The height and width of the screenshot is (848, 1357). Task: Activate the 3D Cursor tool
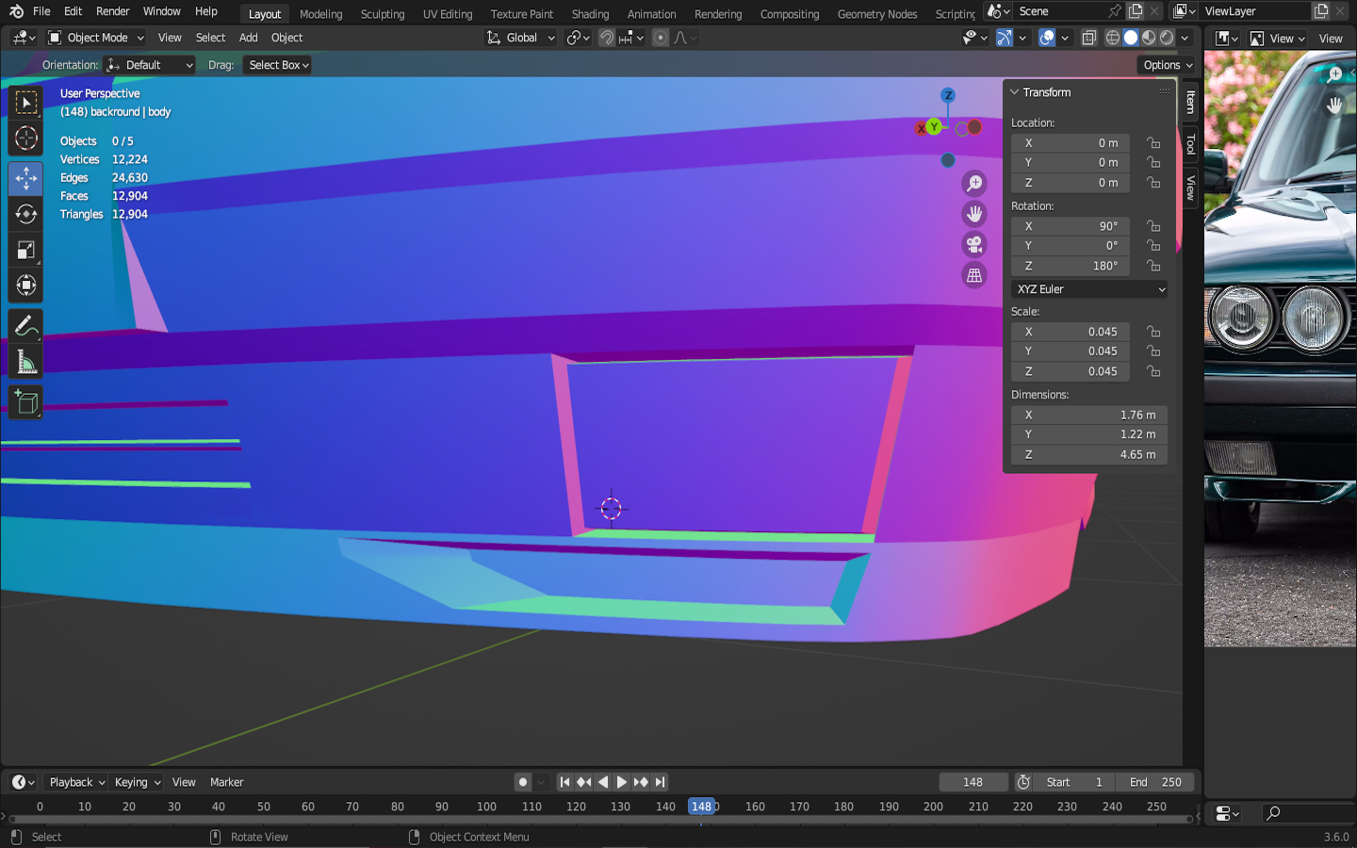point(25,139)
